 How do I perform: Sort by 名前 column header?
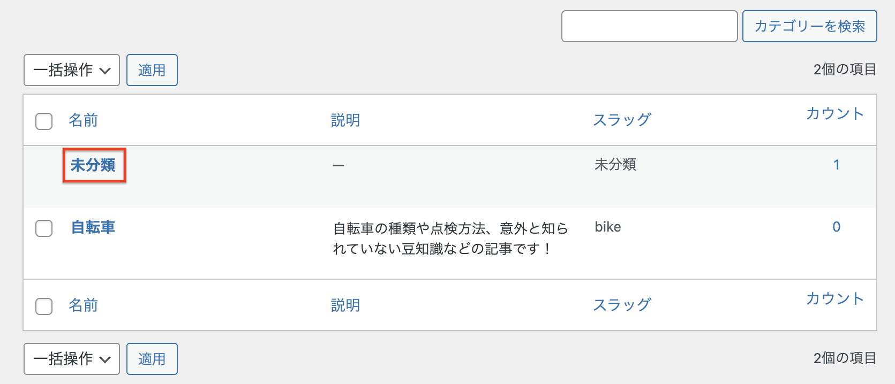coord(83,120)
